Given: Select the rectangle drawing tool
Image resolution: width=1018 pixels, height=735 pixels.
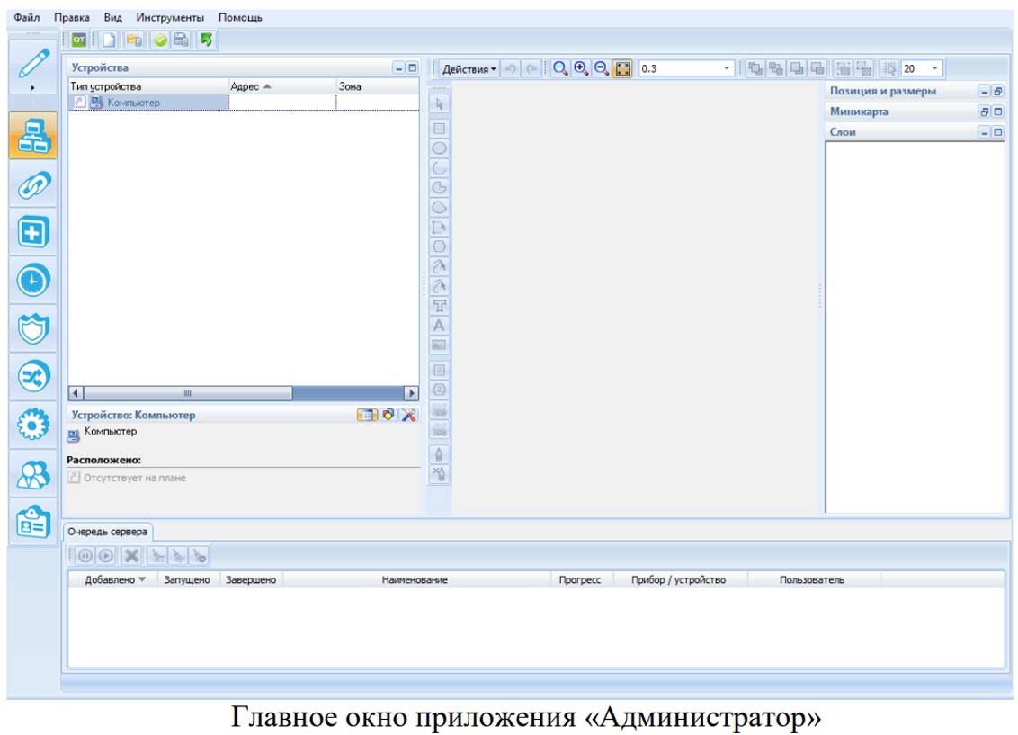Looking at the screenshot, I should pyautogui.click(x=440, y=129).
